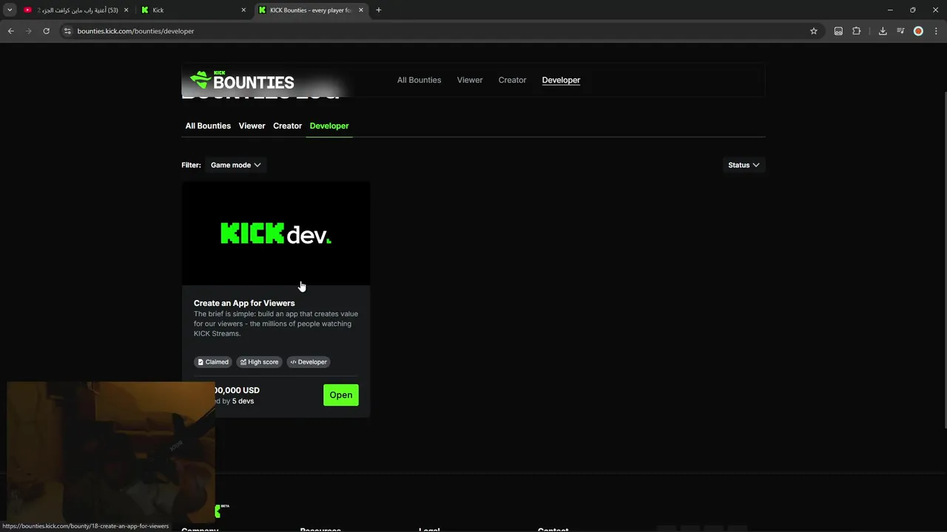Select Developer in top navigation

[561, 80]
